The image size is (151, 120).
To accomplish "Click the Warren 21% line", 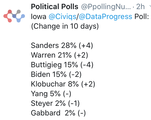I will 59,55.
